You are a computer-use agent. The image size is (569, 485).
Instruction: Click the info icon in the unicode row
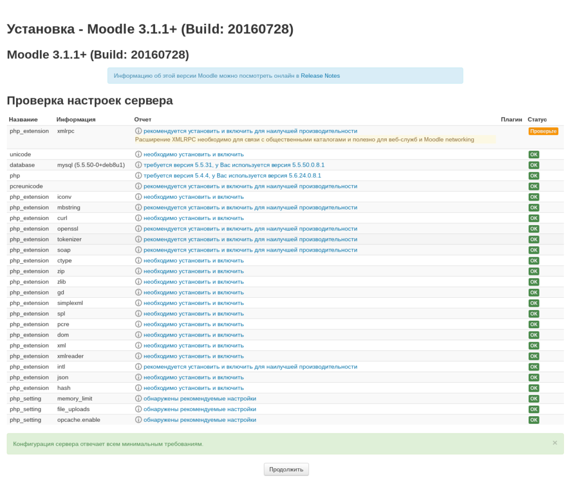click(x=138, y=154)
